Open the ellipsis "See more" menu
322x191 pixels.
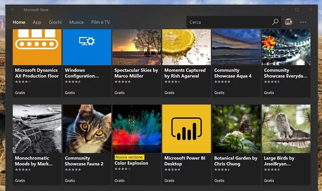pyautogui.click(x=303, y=22)
